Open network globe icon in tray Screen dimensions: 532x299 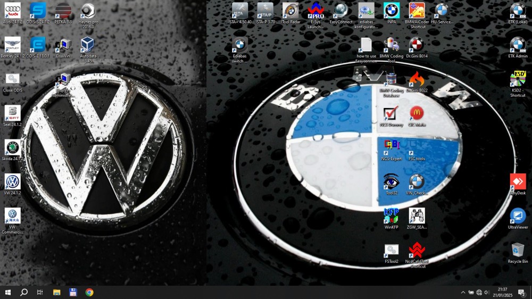479,292
